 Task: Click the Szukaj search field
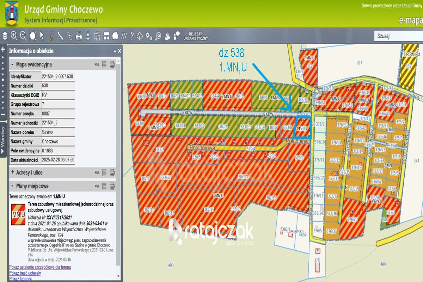(x=398, y=36)
